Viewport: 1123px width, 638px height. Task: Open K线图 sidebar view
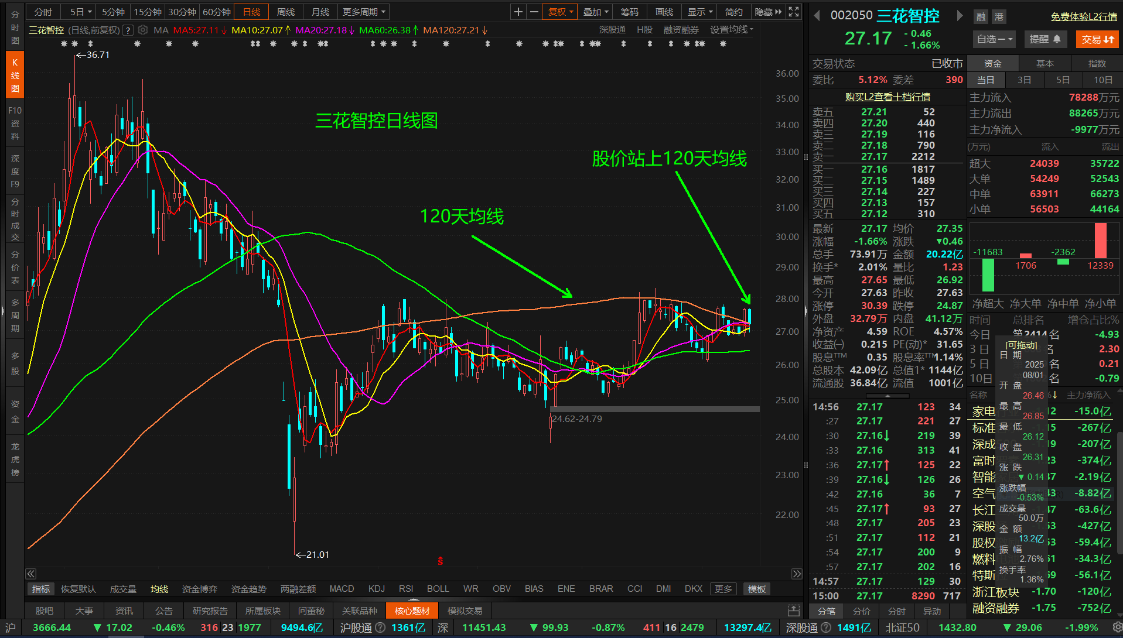coord(15,76)
